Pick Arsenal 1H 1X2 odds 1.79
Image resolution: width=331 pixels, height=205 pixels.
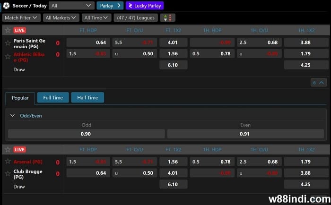click(x=306, y=162)
